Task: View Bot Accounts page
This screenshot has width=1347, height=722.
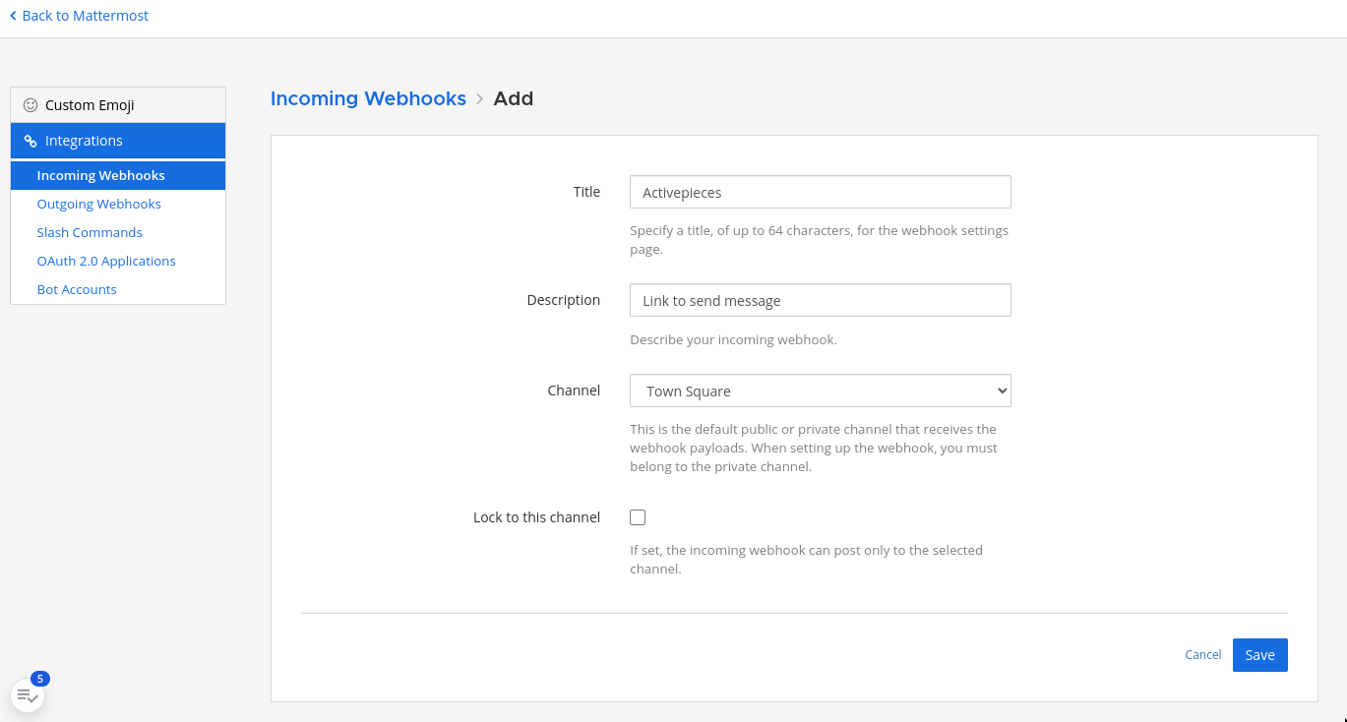Action: (x=77, y=289)
